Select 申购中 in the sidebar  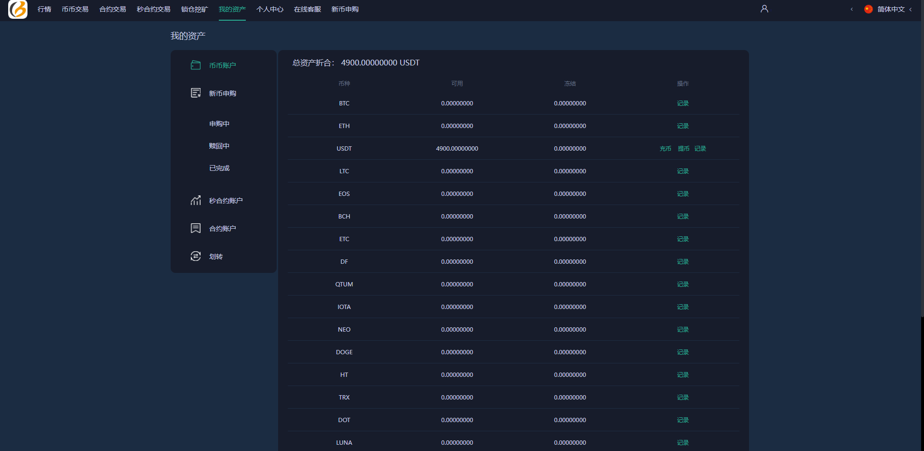click(219, 124)
